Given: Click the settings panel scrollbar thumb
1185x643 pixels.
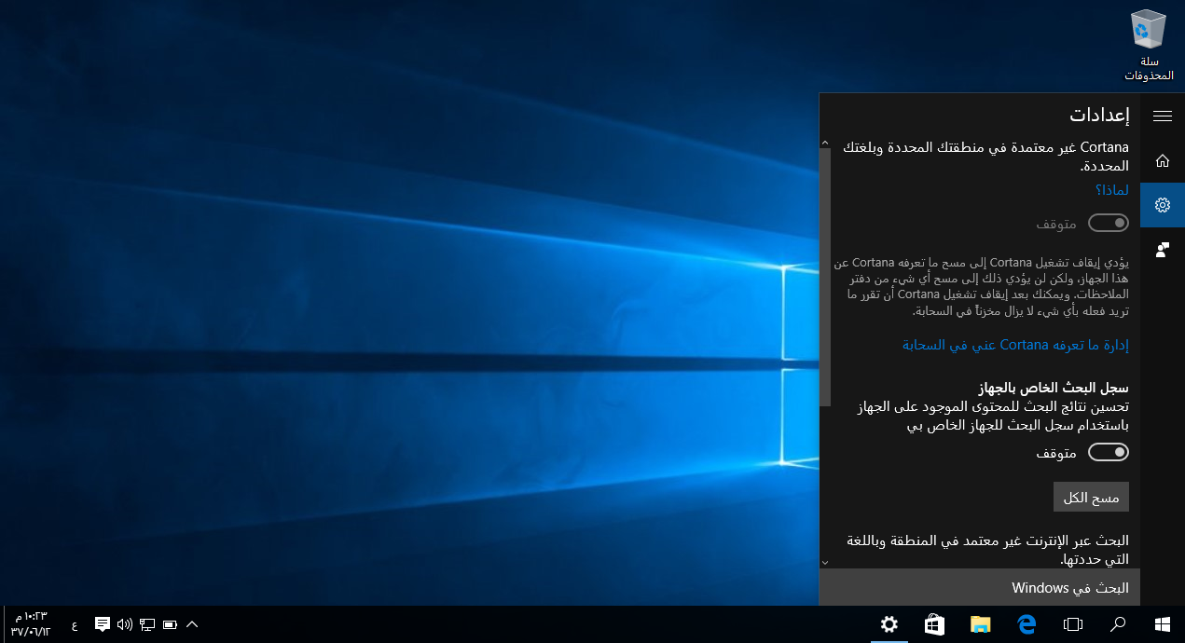Looking at the screenshot, I should point(824,277).
